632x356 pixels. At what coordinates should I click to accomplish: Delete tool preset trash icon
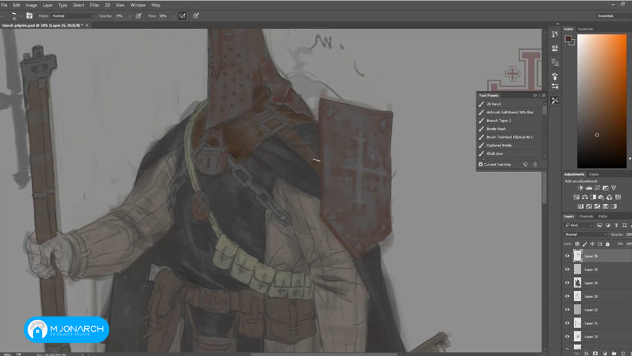point(535,165)
